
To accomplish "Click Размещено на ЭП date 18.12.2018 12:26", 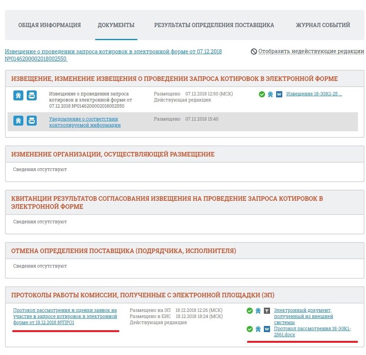I will tap(199, 310).
